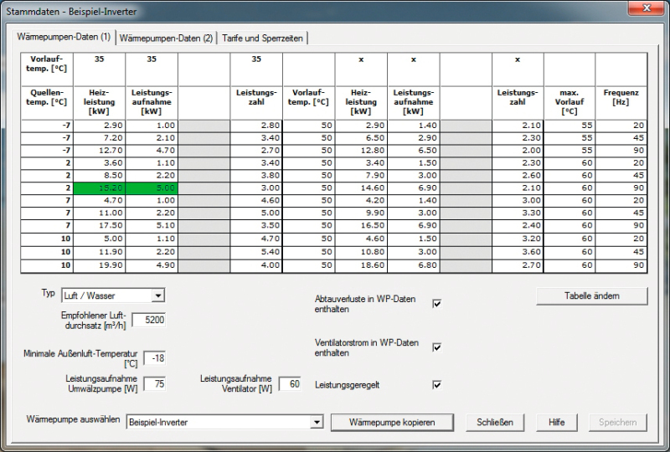Click the max. Vorlauf [°C] column header
Viewport: 670px width, 452px height.
(x=569, y=102)
